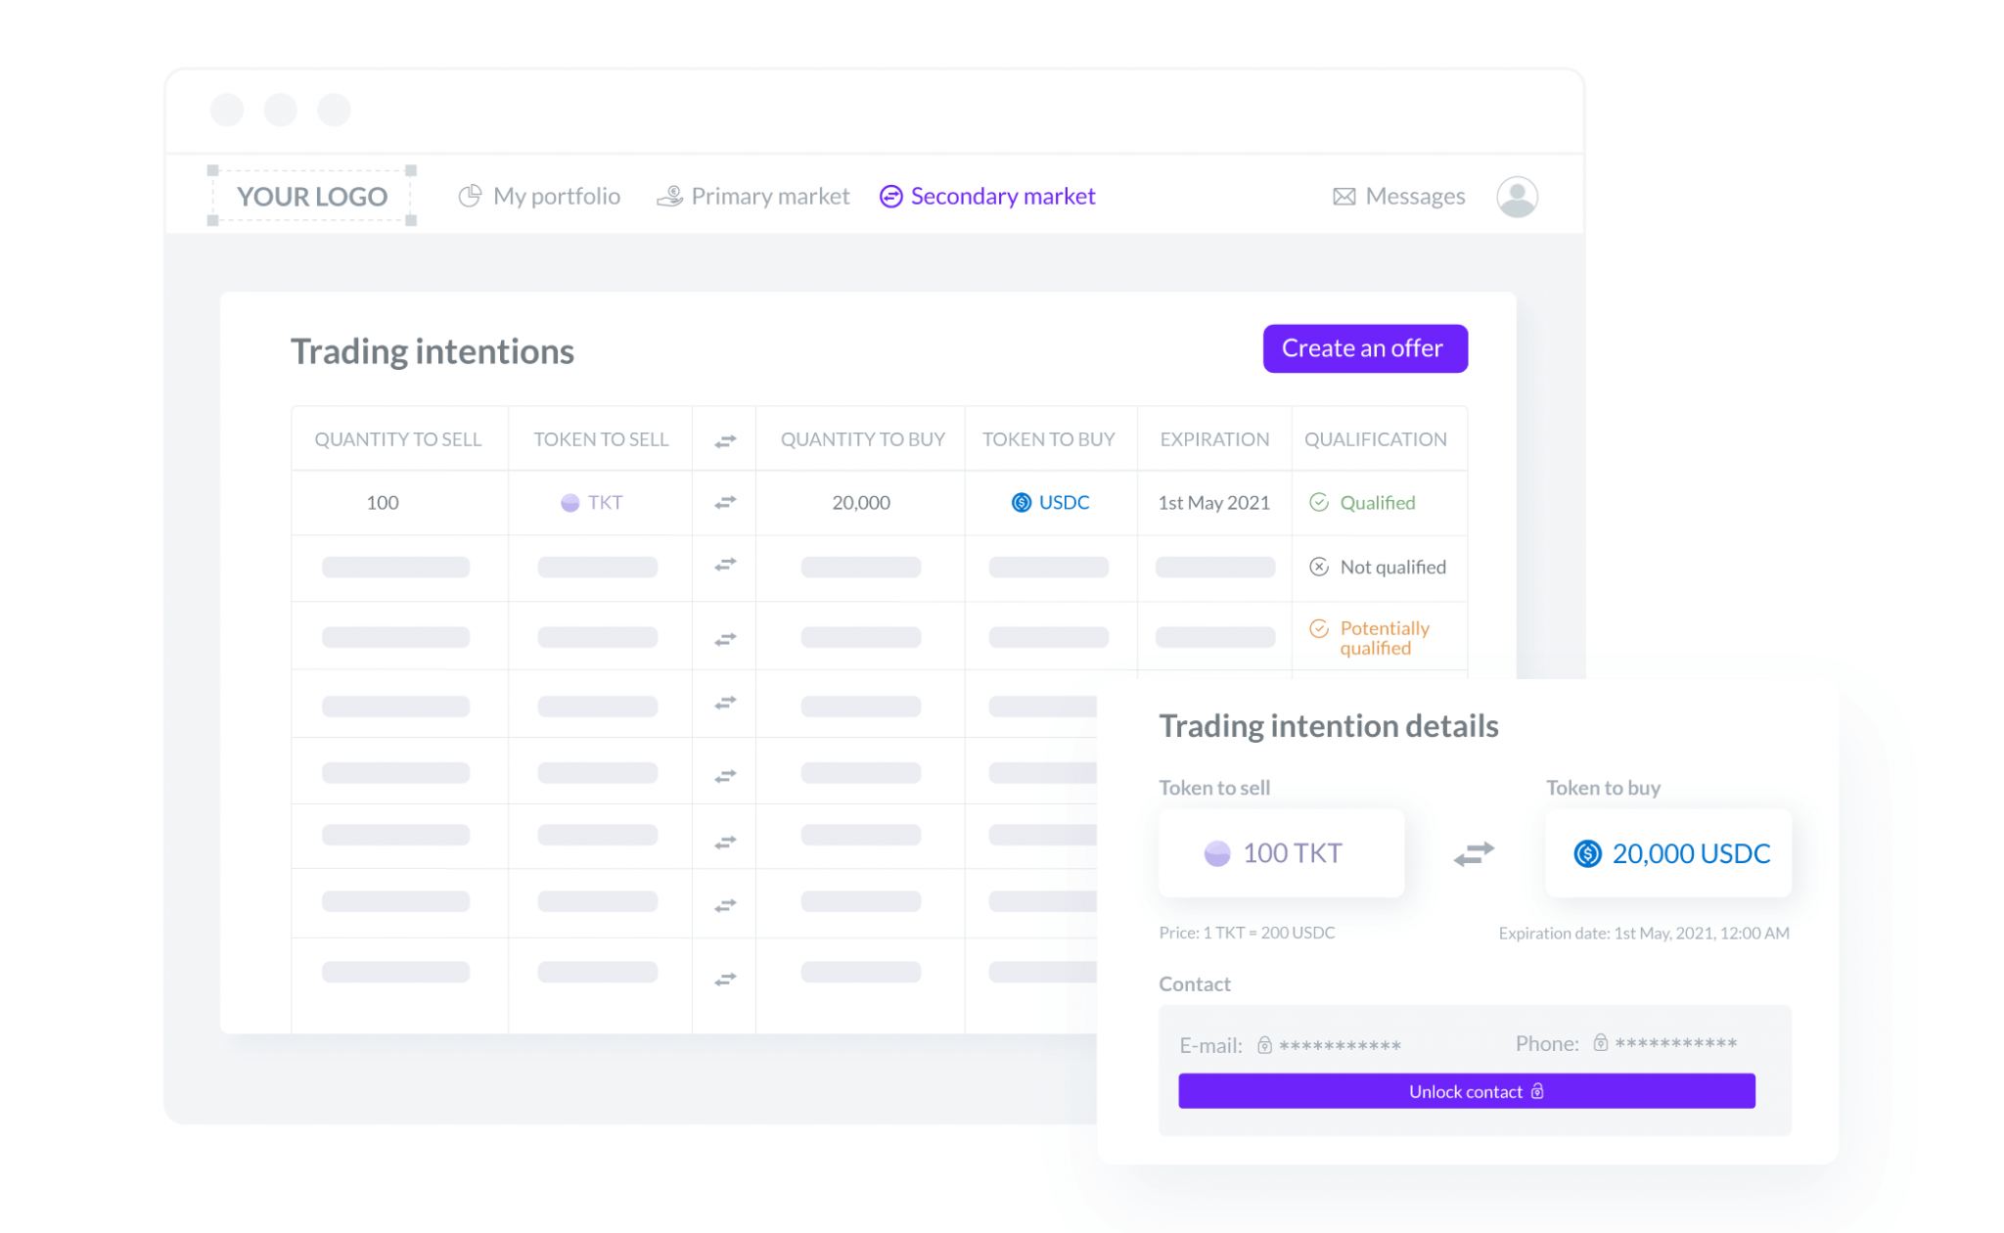Select the QUANTITY TO BUY column header
This screenshot has width=2004, height=1233.
(862, 439)
